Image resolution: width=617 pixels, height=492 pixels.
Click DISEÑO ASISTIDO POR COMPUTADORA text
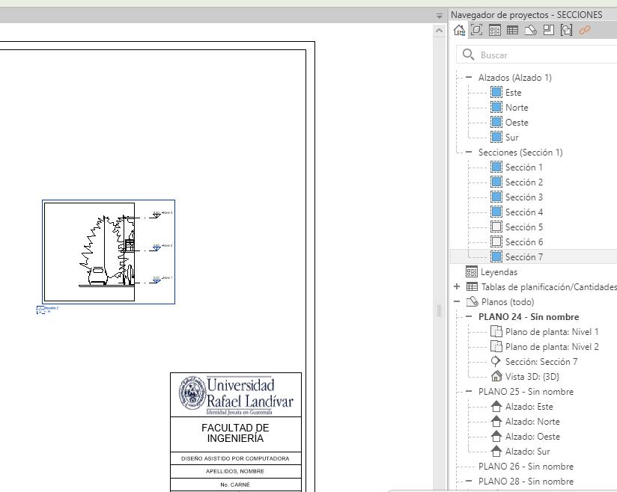pyautogui.click(x=235, y=458)
